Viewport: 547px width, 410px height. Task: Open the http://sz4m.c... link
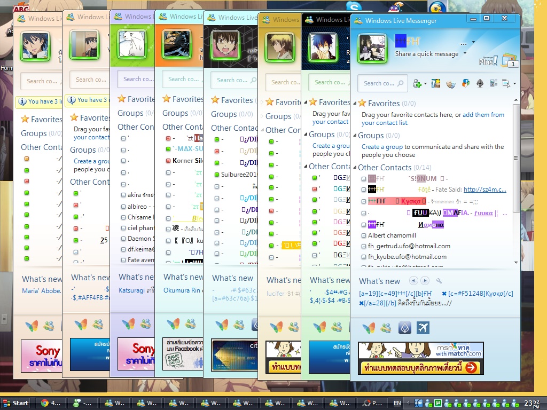485,190
